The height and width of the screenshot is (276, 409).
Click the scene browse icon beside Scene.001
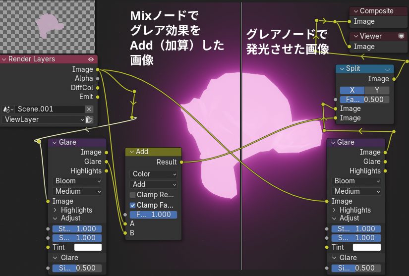click(x=8, y=109)
